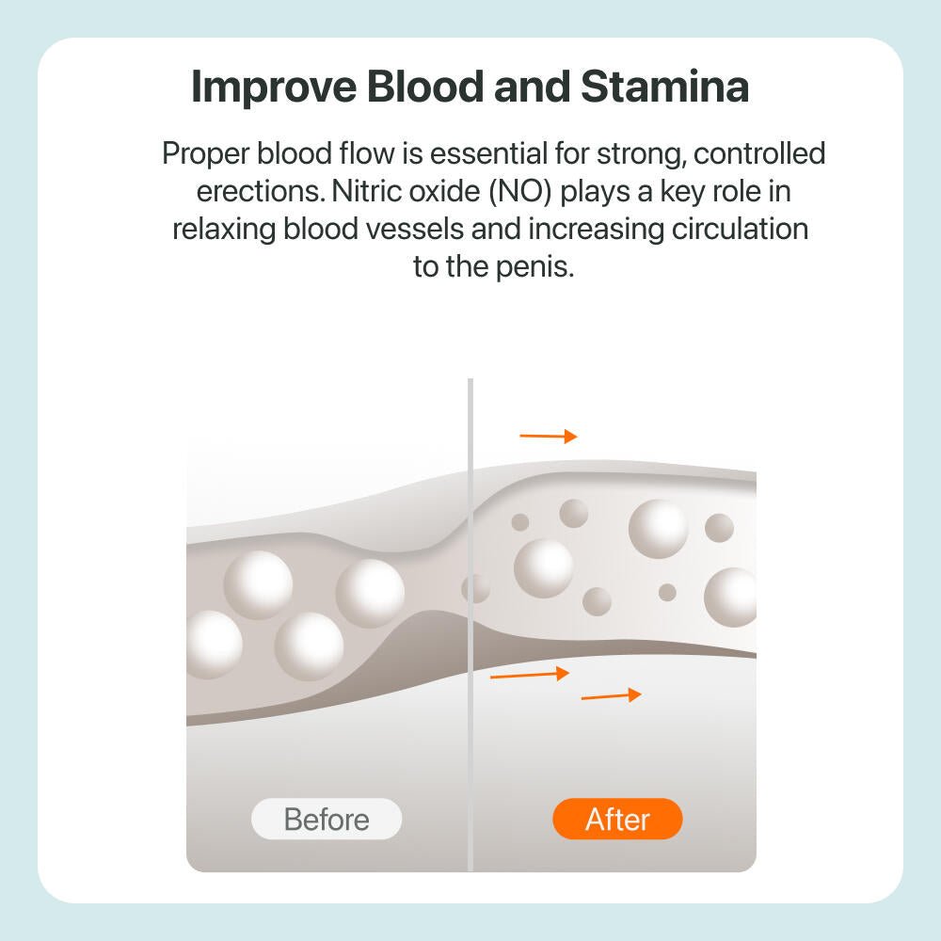Select the gray Before label pill
The image size is (941, 941).
click(x=327, y=819)
